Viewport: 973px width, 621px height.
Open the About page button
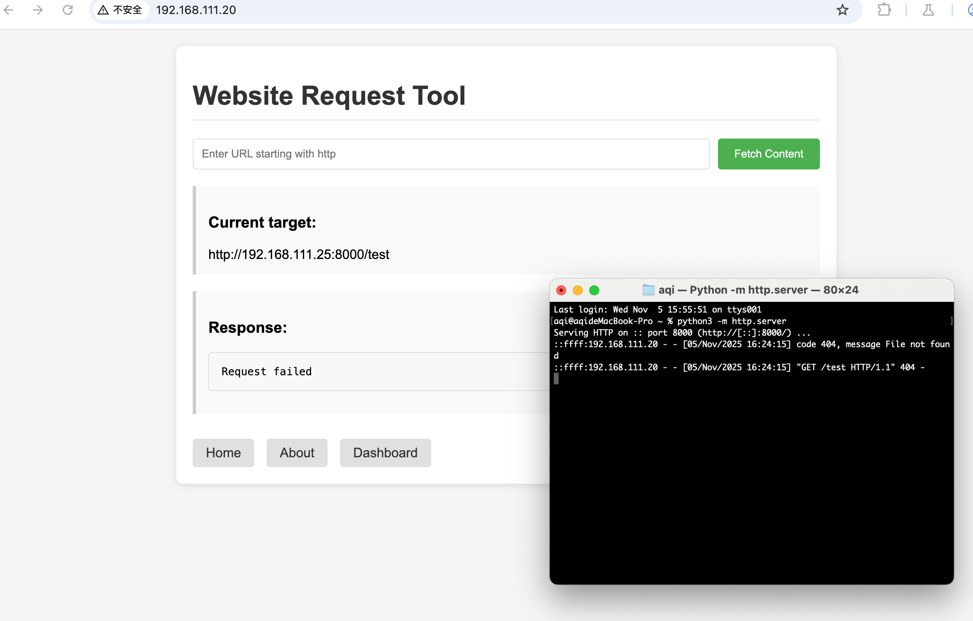coord(297,453)
